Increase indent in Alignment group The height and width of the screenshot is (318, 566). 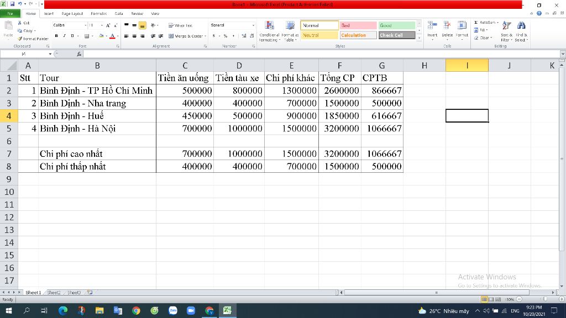pos(161,36)
